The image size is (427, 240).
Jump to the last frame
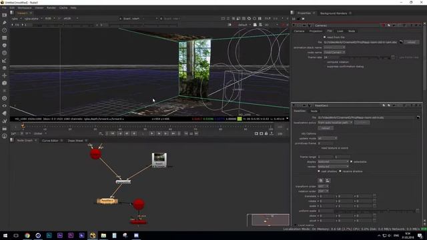click(x=173, y=133)
